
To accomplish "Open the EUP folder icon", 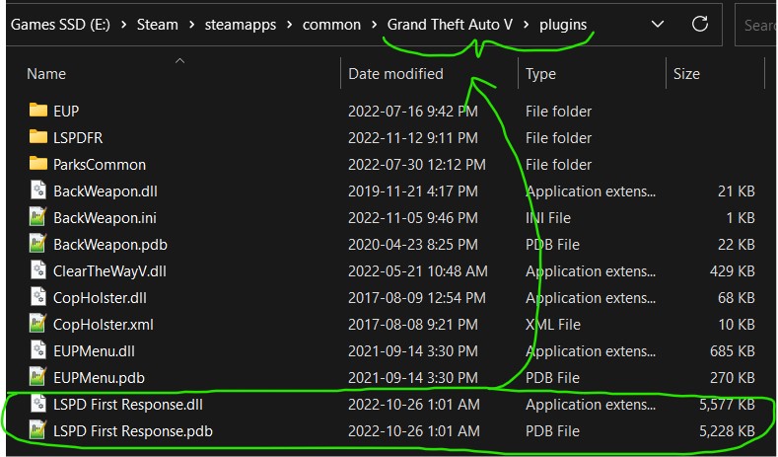I will 38,111.
